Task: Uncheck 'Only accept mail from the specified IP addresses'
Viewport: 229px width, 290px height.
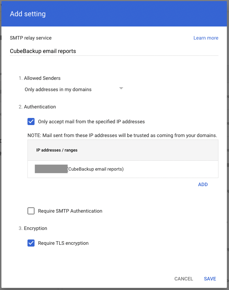Action: [x=31, y=122]
